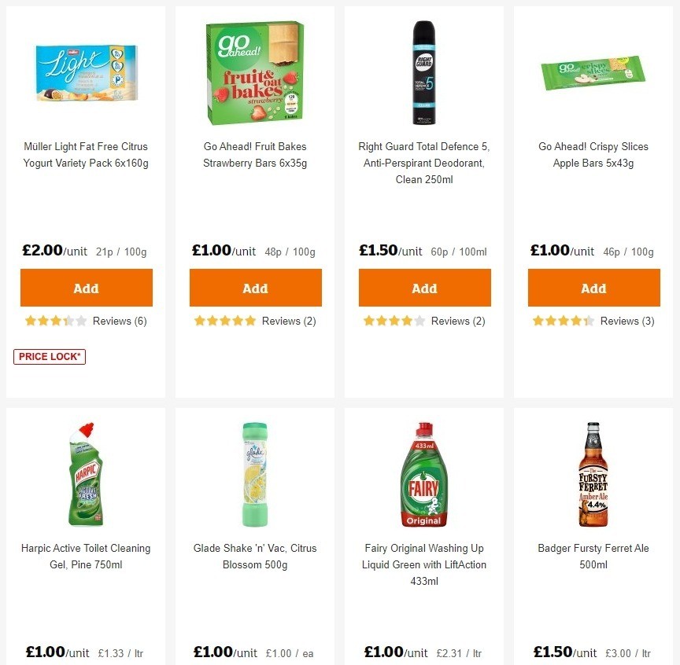The image size is (680, 665).
Task: Click the star rating for Crispy Slices
Action: coord(564,321)
